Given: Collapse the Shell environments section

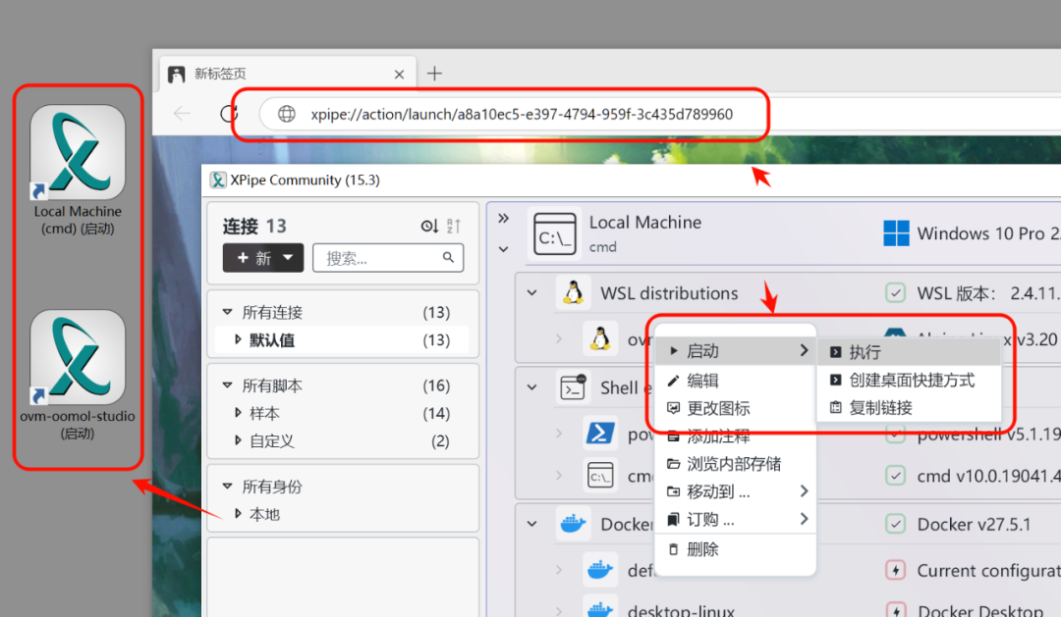Looking at the screenshot, I should [x=532, y=387].
